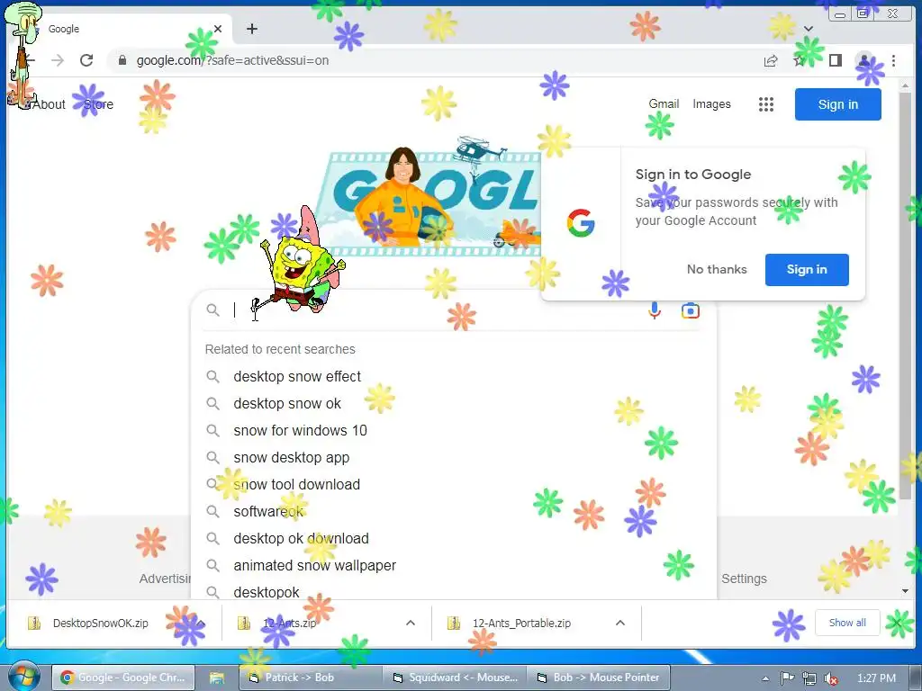This screenshot has width=922, height=691.
Task: Reload the page with the refresh icon
Action: (x=86, y=60)
